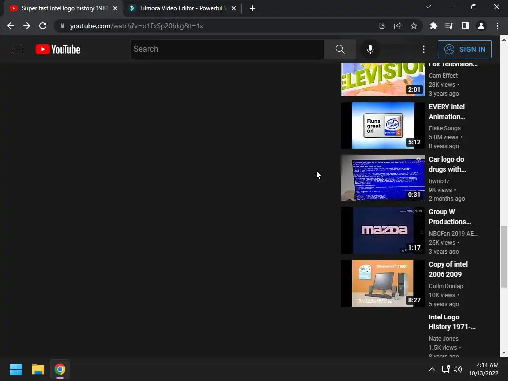Screen dimensions: 508x381
Task: Start voice search with microphone icon
Action: tap(370, 49)
